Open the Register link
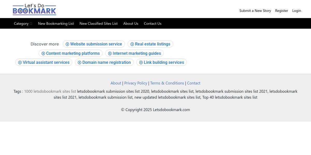 tap(281, 11)
